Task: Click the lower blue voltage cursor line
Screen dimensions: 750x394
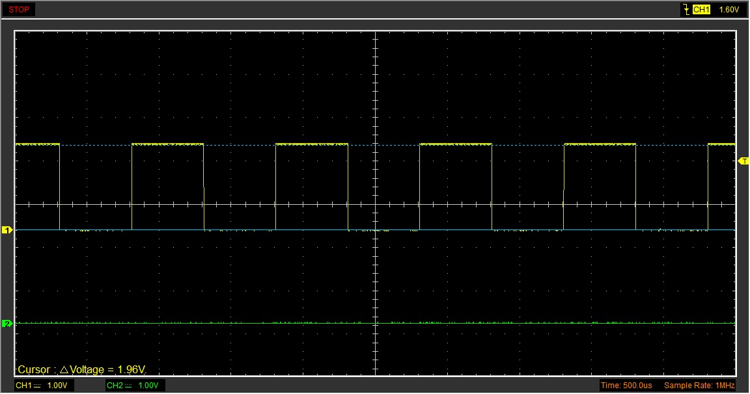Action: tap(376, 230)
